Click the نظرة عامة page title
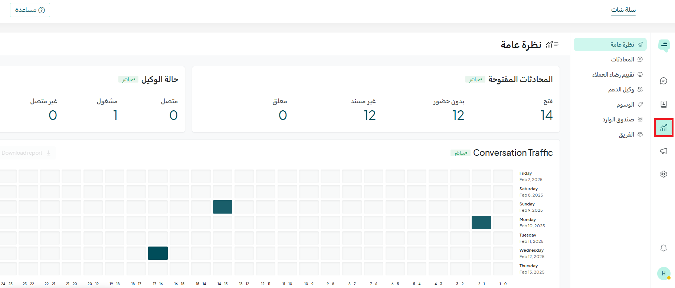 521,44
